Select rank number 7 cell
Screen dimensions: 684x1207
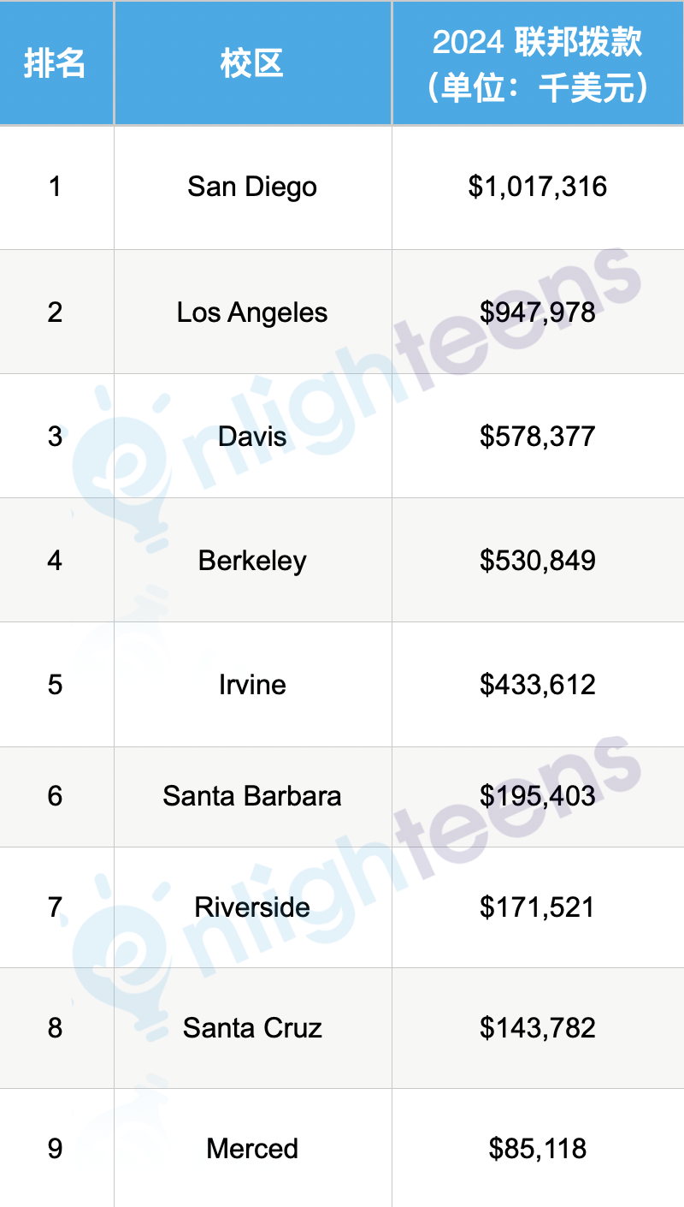click(55, 907)
